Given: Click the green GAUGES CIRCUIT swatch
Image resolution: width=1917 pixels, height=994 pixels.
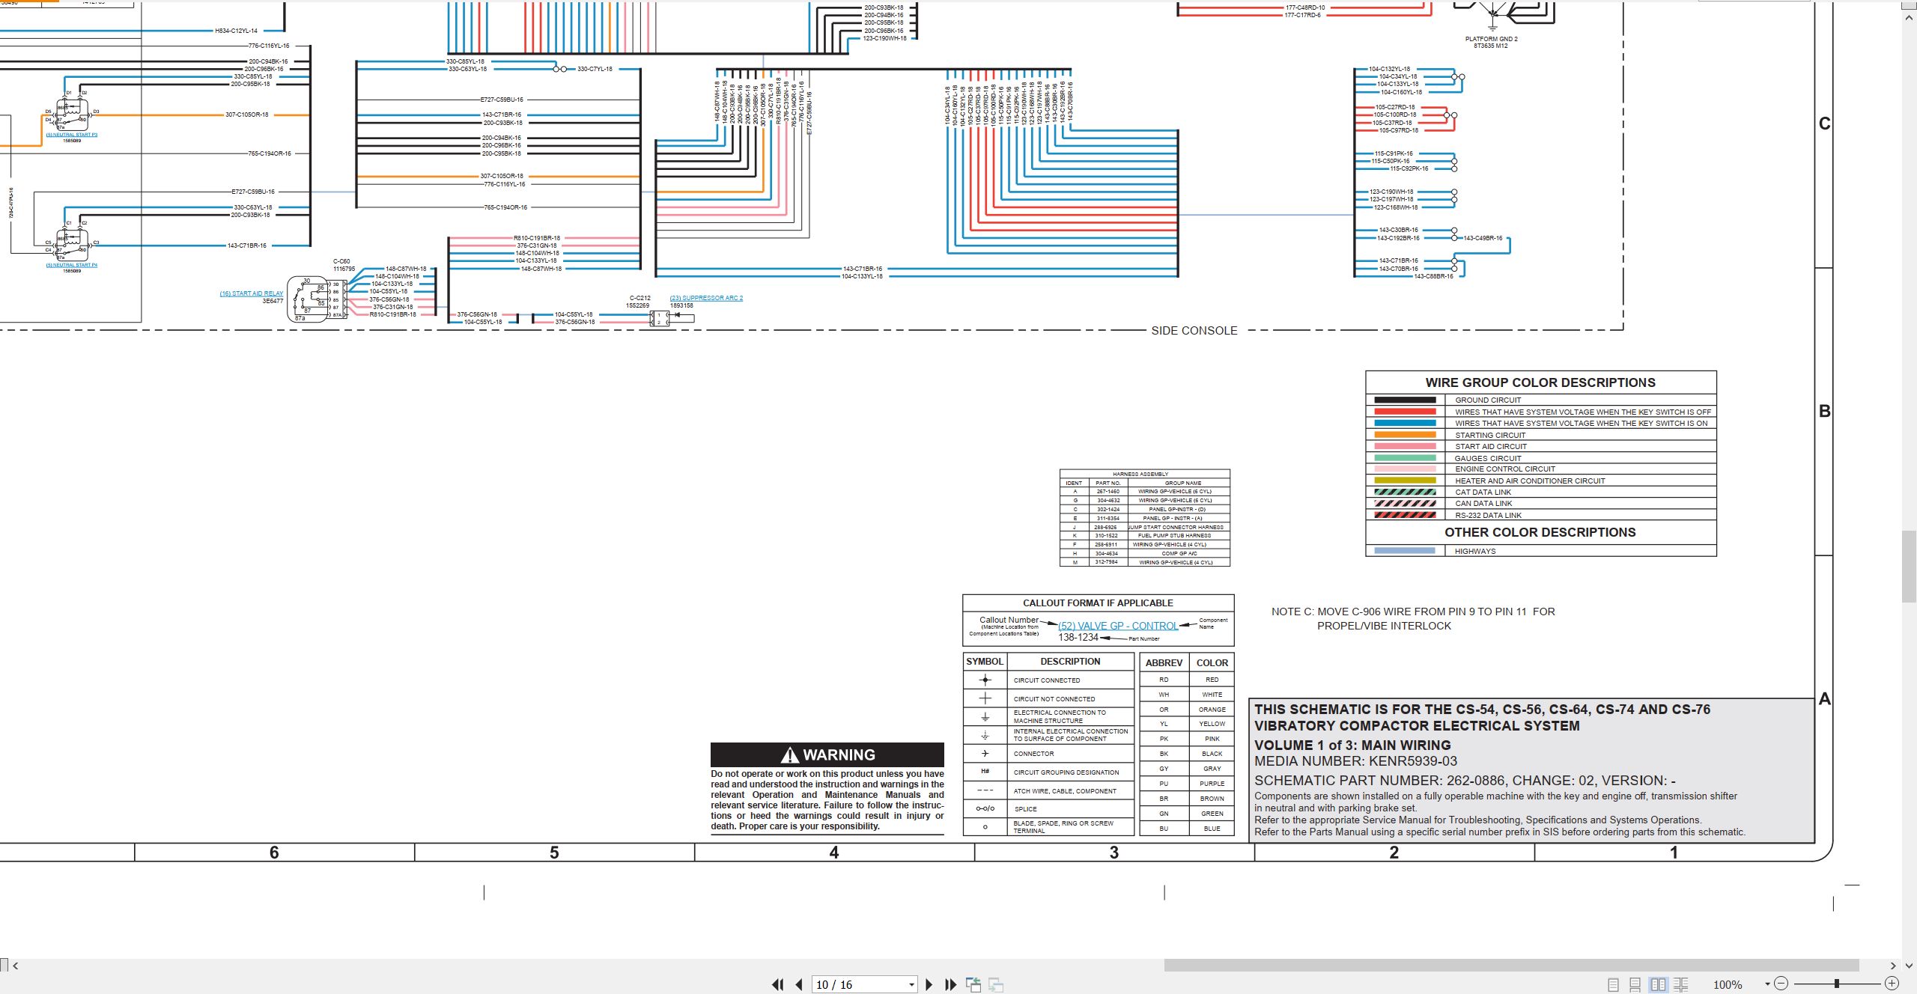Looking at the screenshot, I should click(1405, 458).
